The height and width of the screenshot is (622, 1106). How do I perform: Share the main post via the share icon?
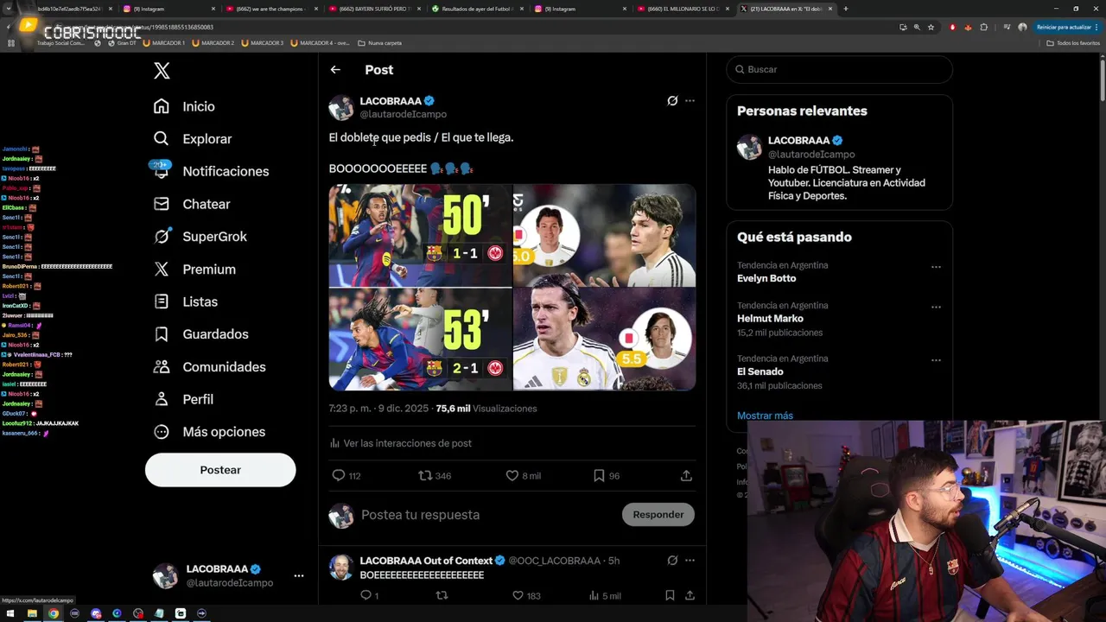[686, 476]
